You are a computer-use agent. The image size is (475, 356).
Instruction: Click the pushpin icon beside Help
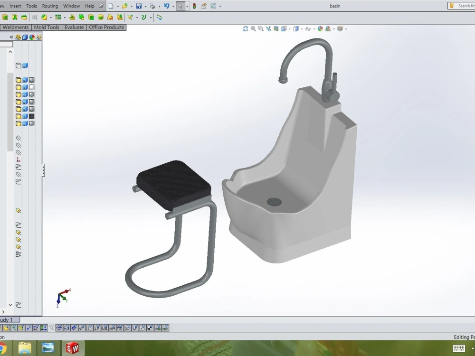101,6
